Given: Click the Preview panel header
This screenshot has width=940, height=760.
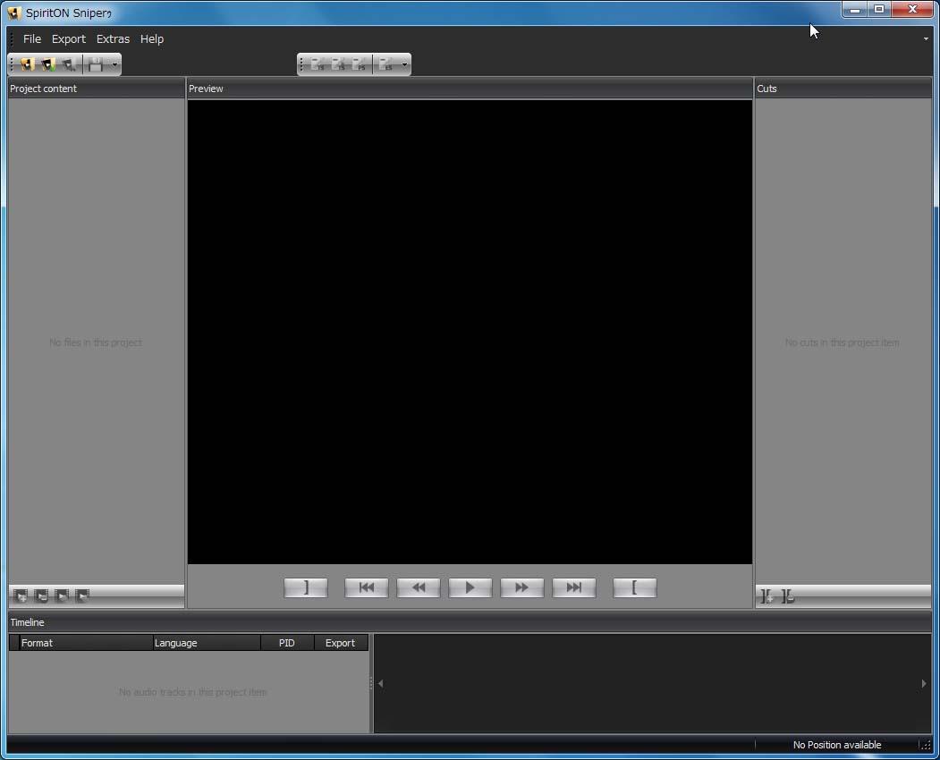Looking at the screenshot, I should tap(470, 89).
